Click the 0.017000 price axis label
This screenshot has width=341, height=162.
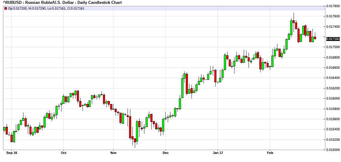point(333,47)
